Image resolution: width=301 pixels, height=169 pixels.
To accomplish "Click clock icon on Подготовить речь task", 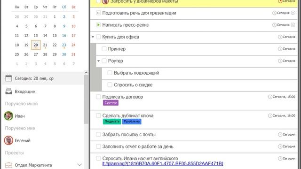I will point(274,13).
